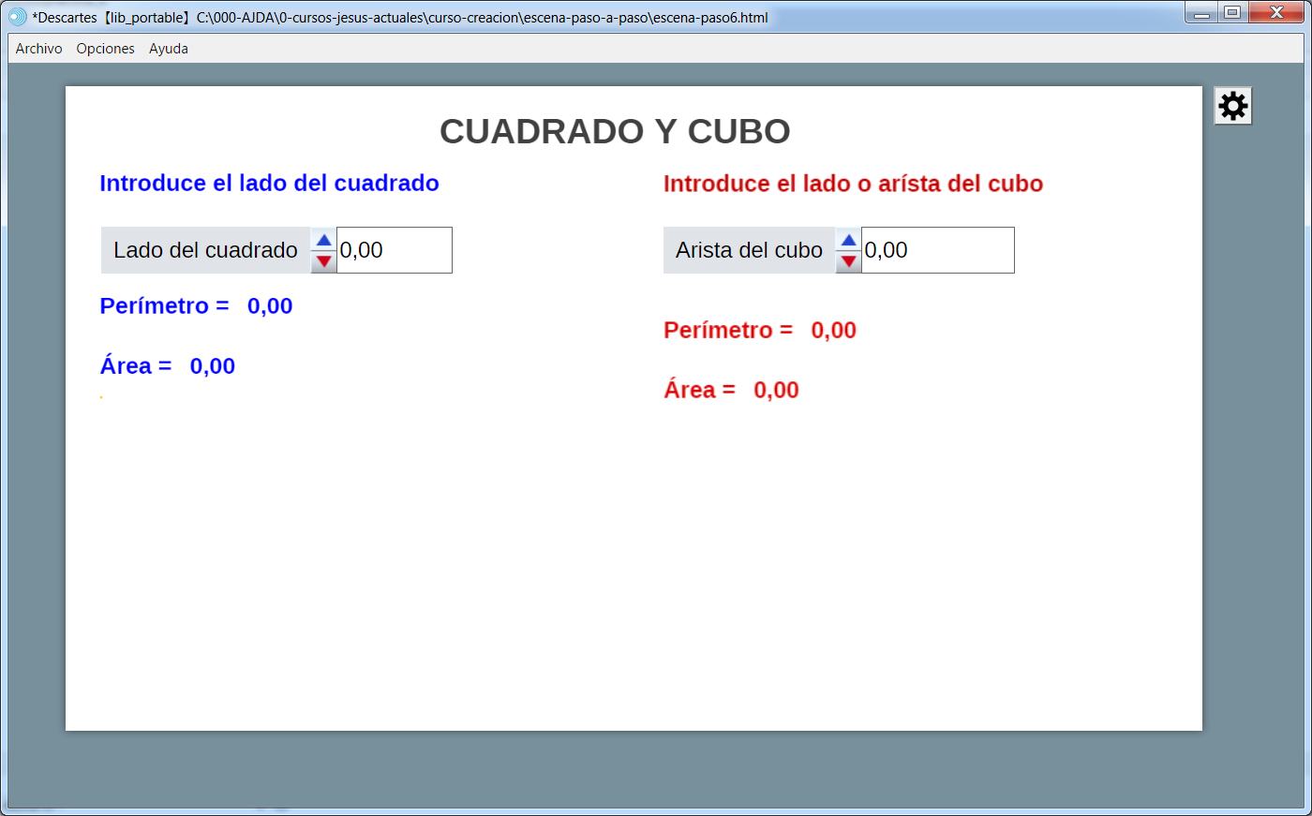Image resolution: width=1312 pixels, height=816 pixels.
Task: Minimize the Descartes window
Action: point(1201,13)
